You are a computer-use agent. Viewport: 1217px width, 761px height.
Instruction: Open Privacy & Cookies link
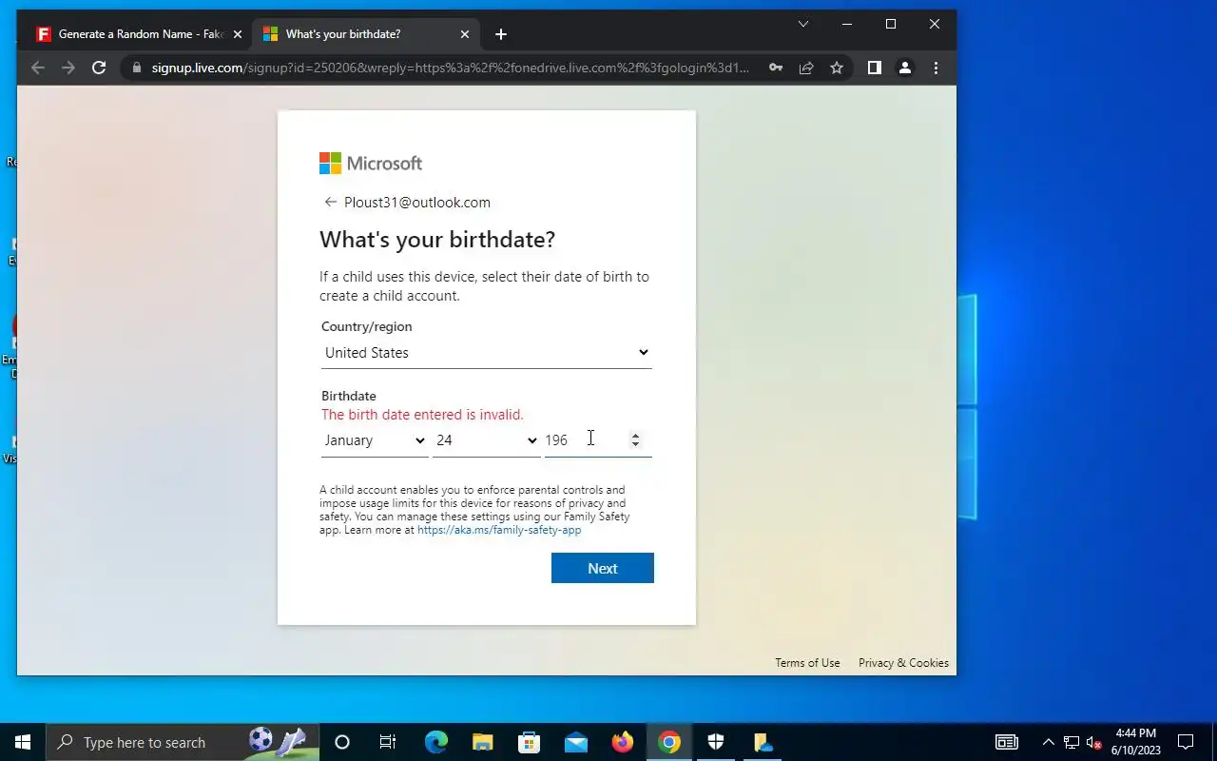[903, 663]
